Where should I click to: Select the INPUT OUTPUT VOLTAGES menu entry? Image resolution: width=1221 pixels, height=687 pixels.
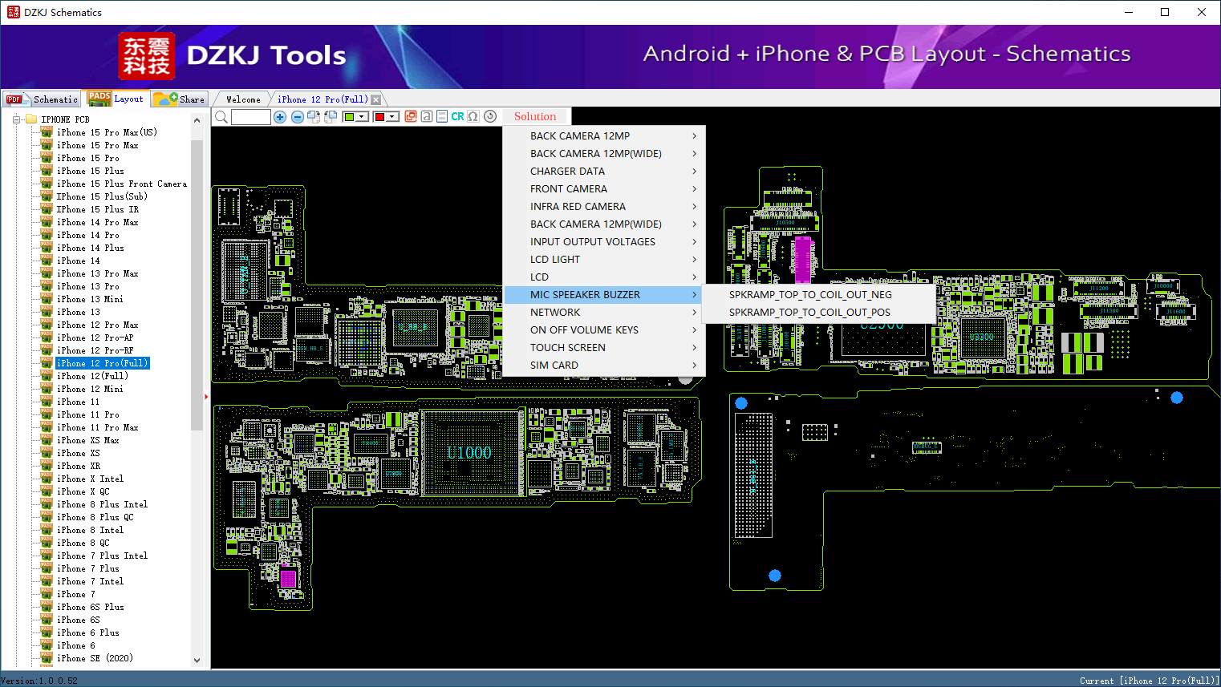604,242
